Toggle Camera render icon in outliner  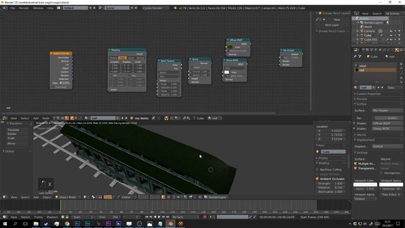[399, 31]
